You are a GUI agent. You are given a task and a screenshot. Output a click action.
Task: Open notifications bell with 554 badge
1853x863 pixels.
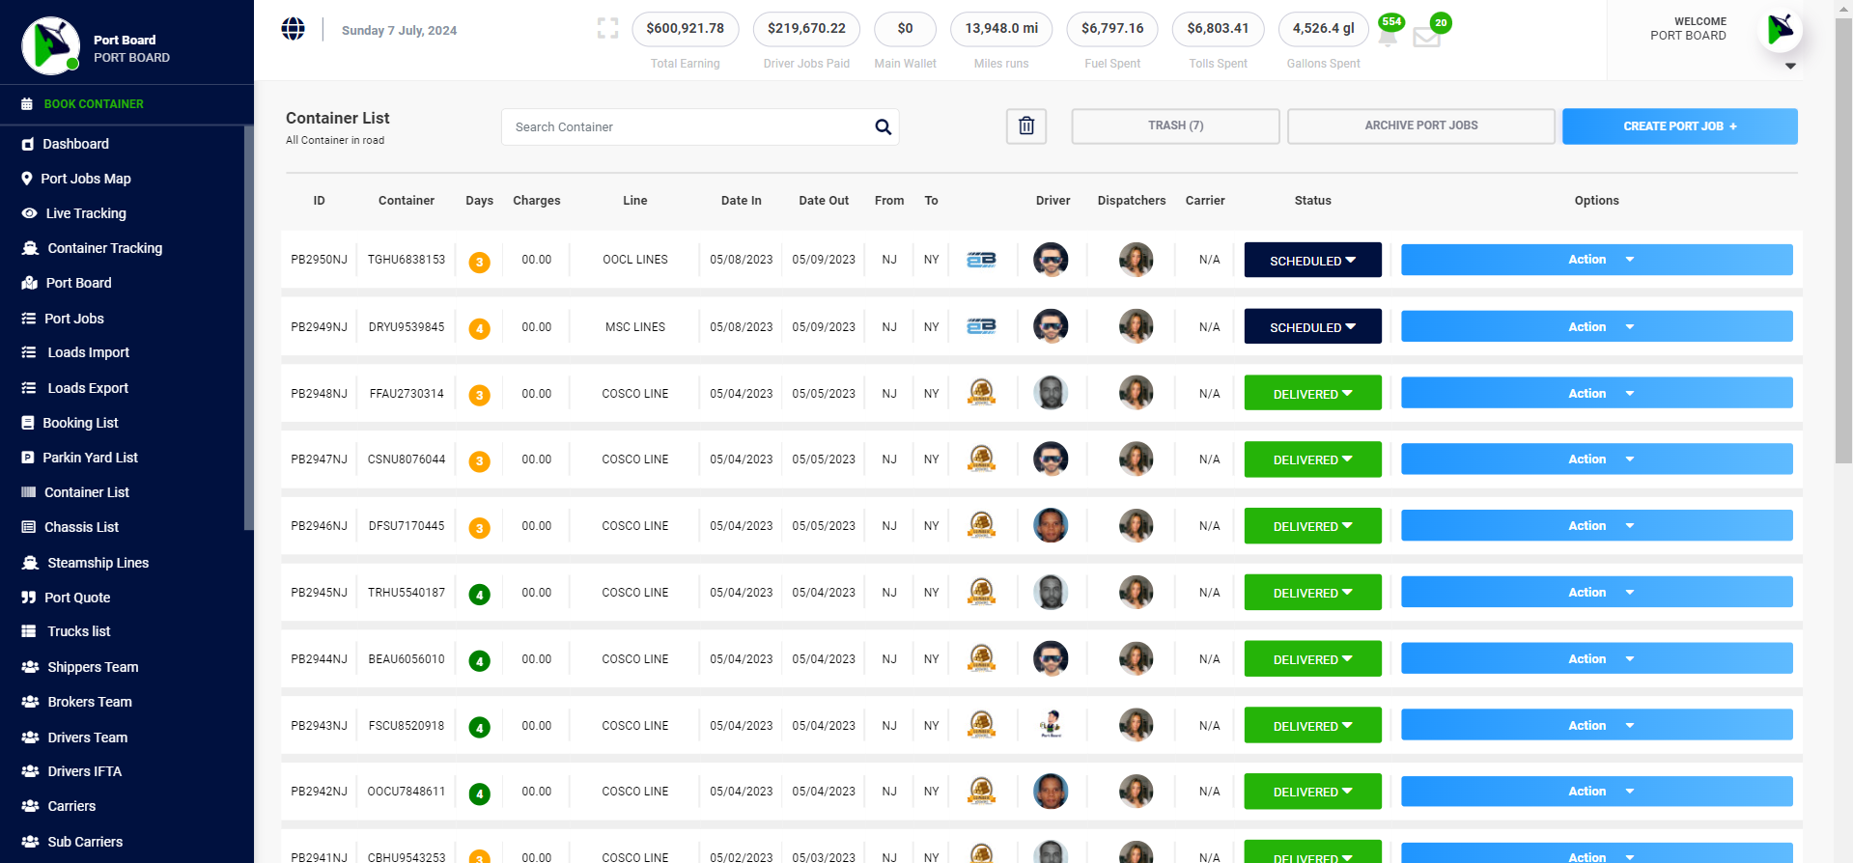pyautogui.click(x=1388, y=37)
